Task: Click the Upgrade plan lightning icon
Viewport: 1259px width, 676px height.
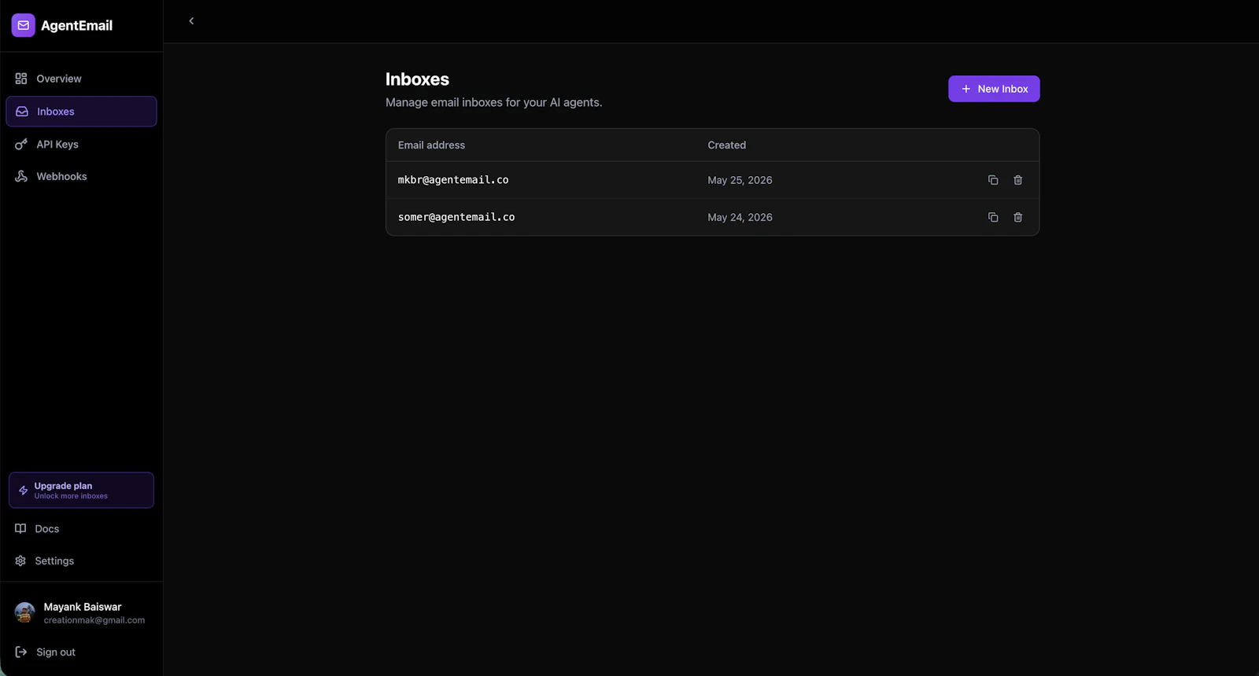Action: point(24,490)
